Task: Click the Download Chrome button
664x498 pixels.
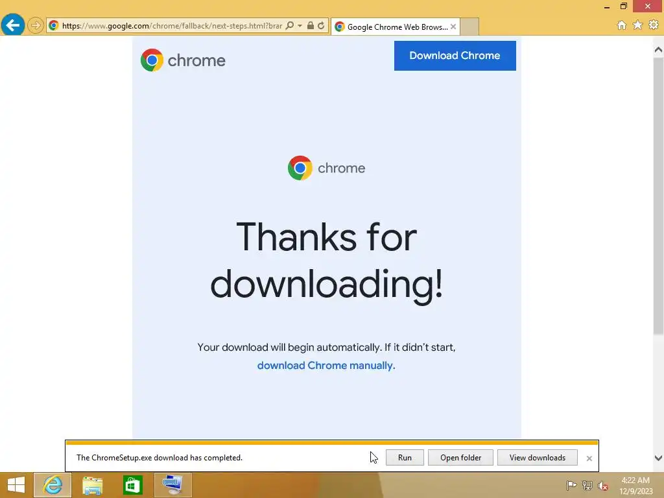Action: coord(455,56)
